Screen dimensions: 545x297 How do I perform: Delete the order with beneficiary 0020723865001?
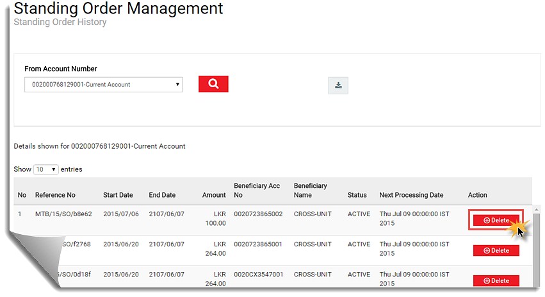click(496, 250)
